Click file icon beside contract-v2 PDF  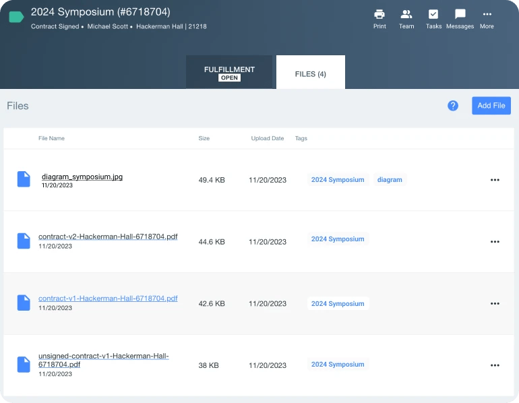(x=24, y=241)
